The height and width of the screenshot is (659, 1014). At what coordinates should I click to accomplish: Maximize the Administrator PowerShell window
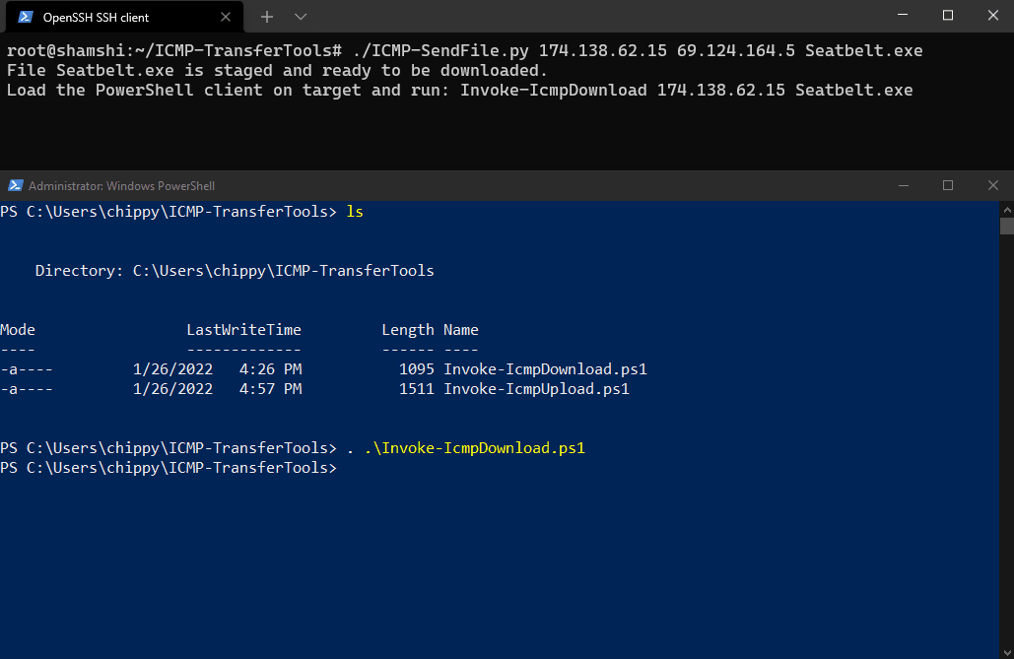coord(947,185)
